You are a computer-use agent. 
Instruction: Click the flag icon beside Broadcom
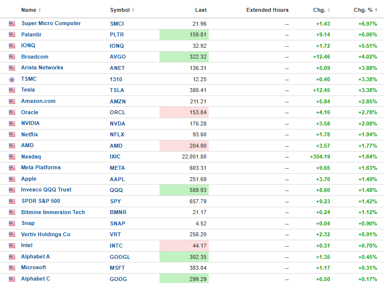coord(12,57)
